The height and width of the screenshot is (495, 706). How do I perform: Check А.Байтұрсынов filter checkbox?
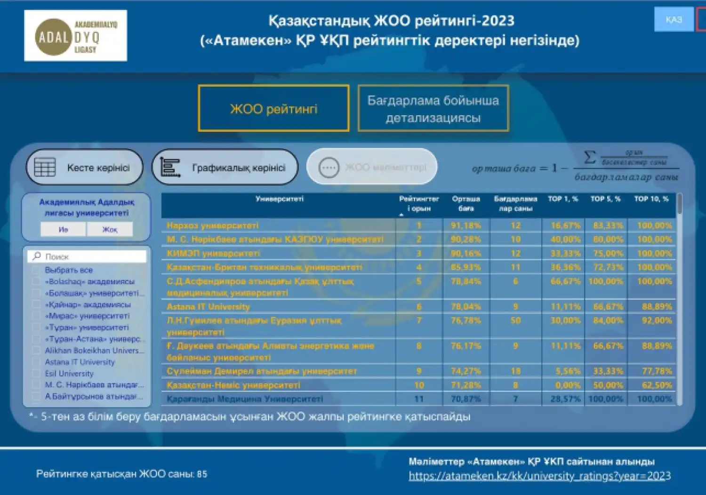point(36,396)
